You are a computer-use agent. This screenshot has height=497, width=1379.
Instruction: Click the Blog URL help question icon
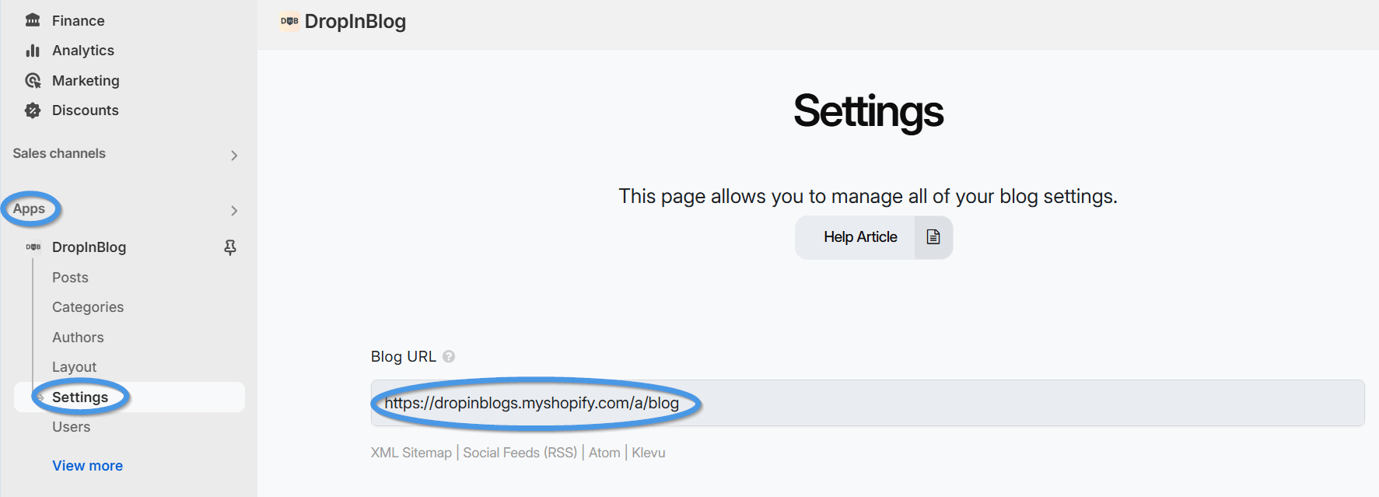click(449, 356)
